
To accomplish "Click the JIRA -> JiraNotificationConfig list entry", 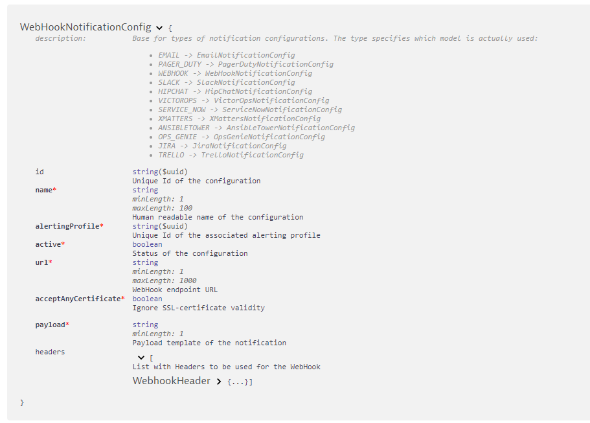I will tap(221, 146).
